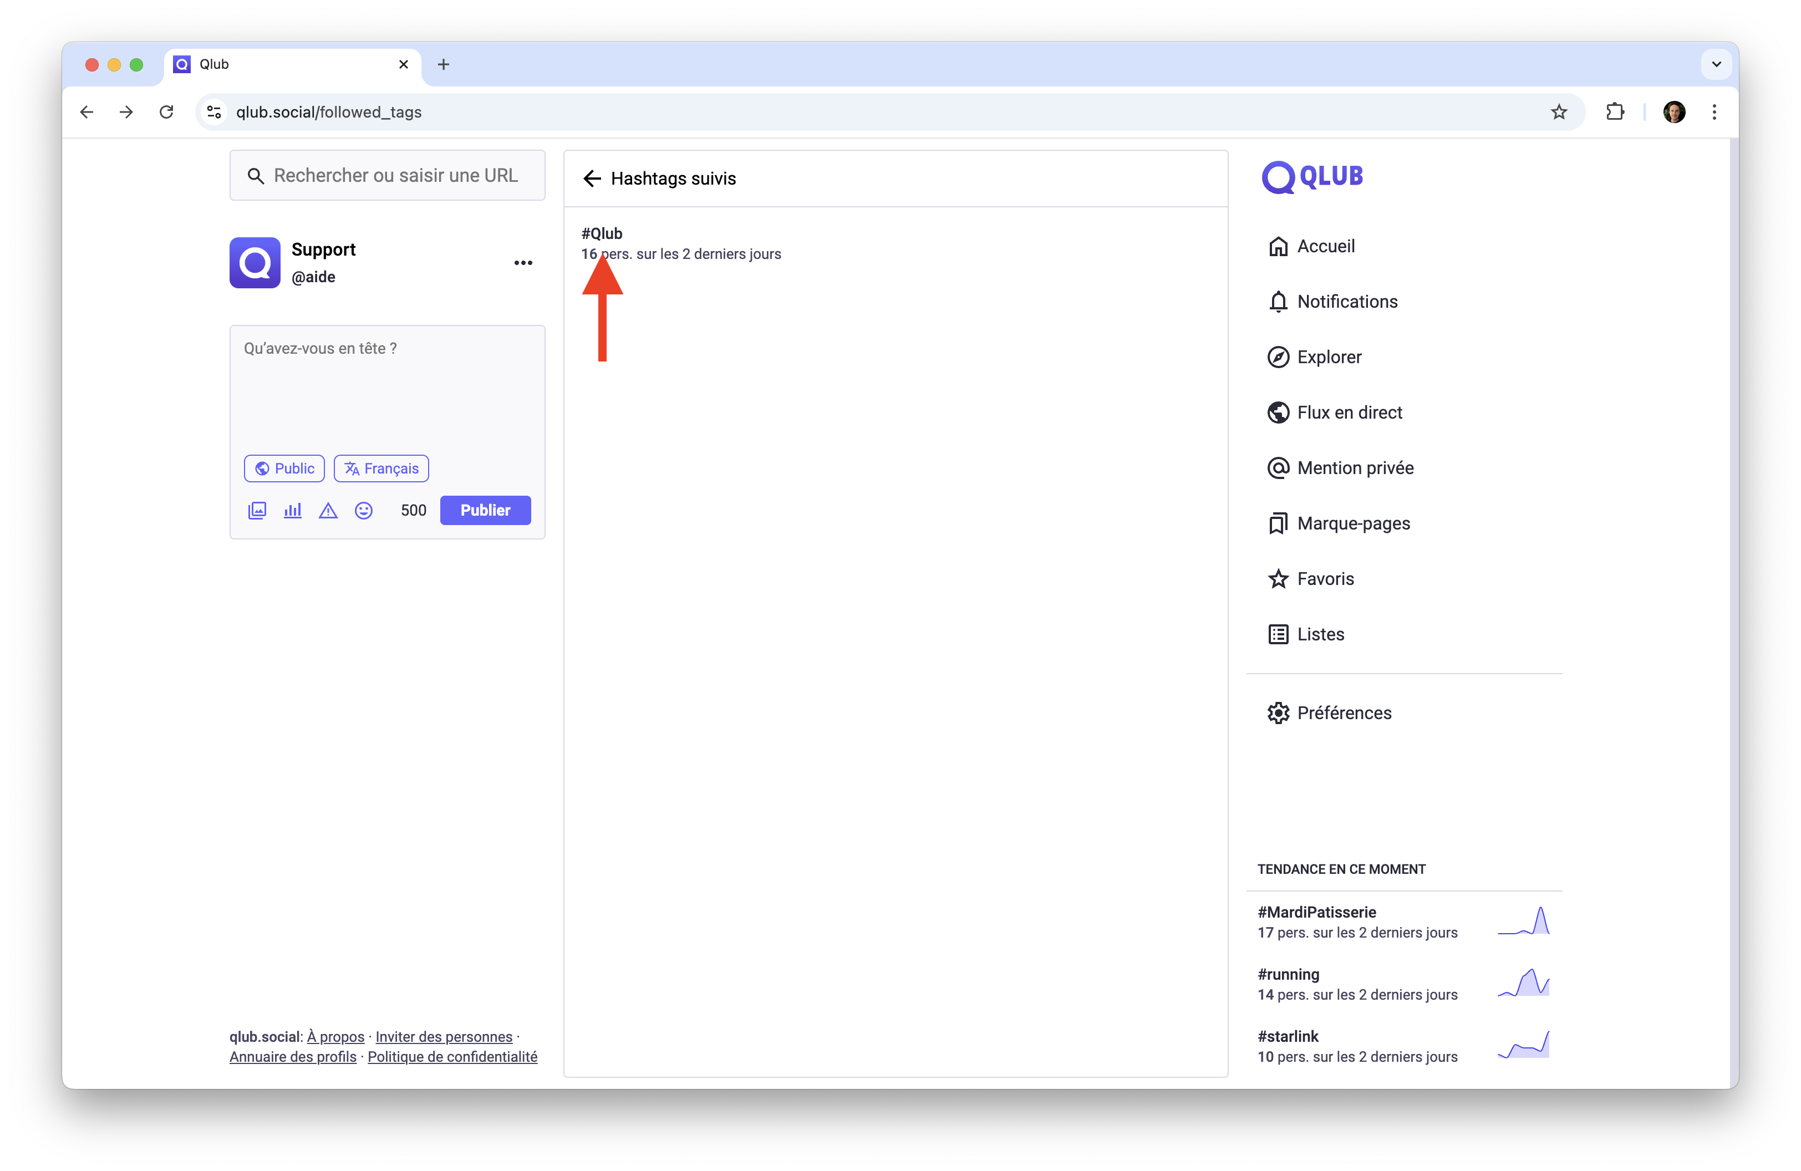Click the site information icon in address bar
Viewport: 1801px width, 1171px height.
click(214, 112)
